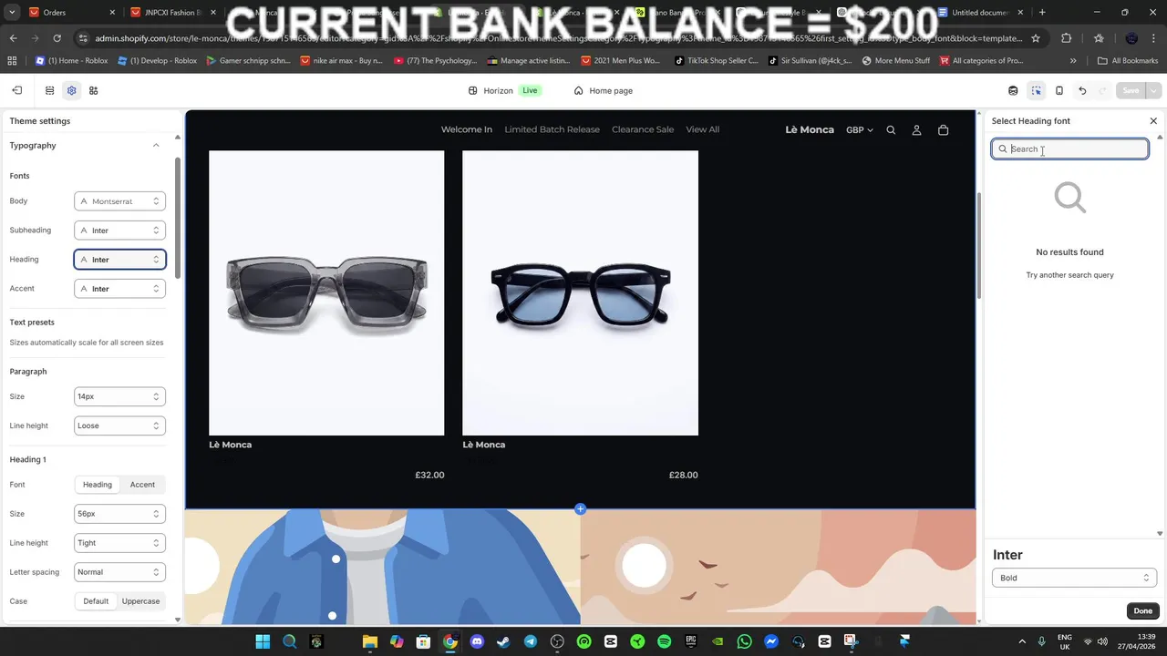Screen dimensions: 1167x656
Task: Bookmark this page with star icon
Action: point(1036,38)
